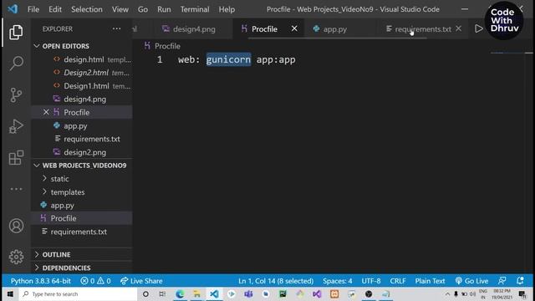Open the Windows Start menu
This screenshot has width=535, height=301.
pos(10,293)
